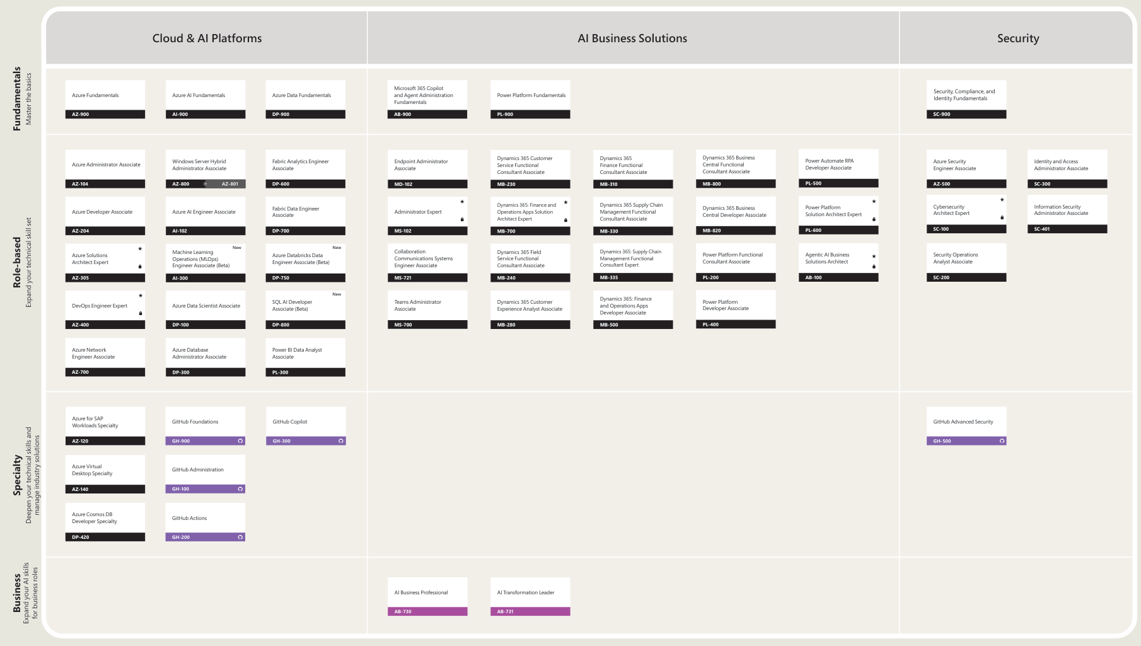
Task: Open the Azure Developer Associate card
Action: click(x=105, y=216)
